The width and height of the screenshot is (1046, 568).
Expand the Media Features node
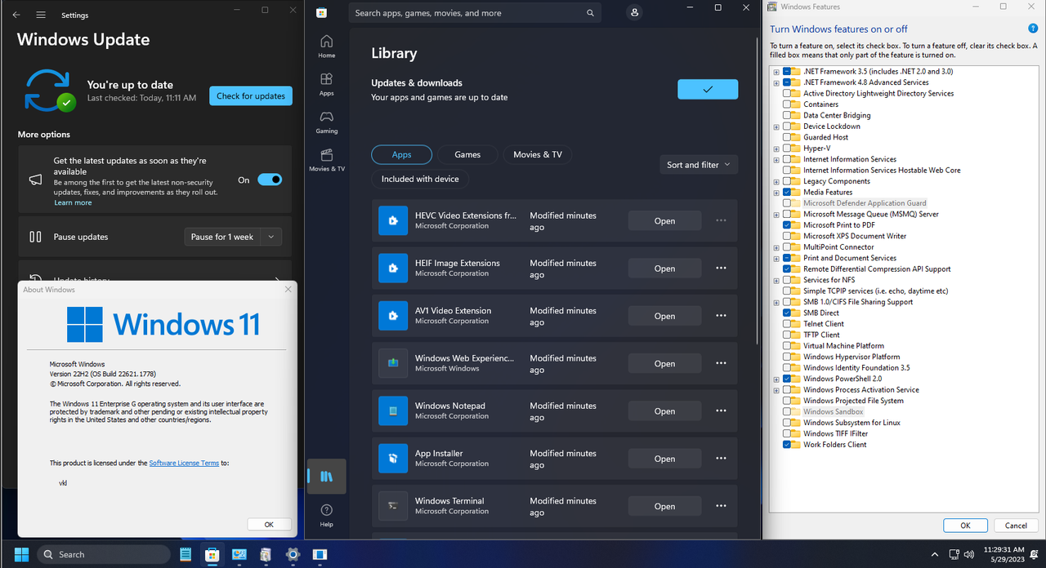776,192
